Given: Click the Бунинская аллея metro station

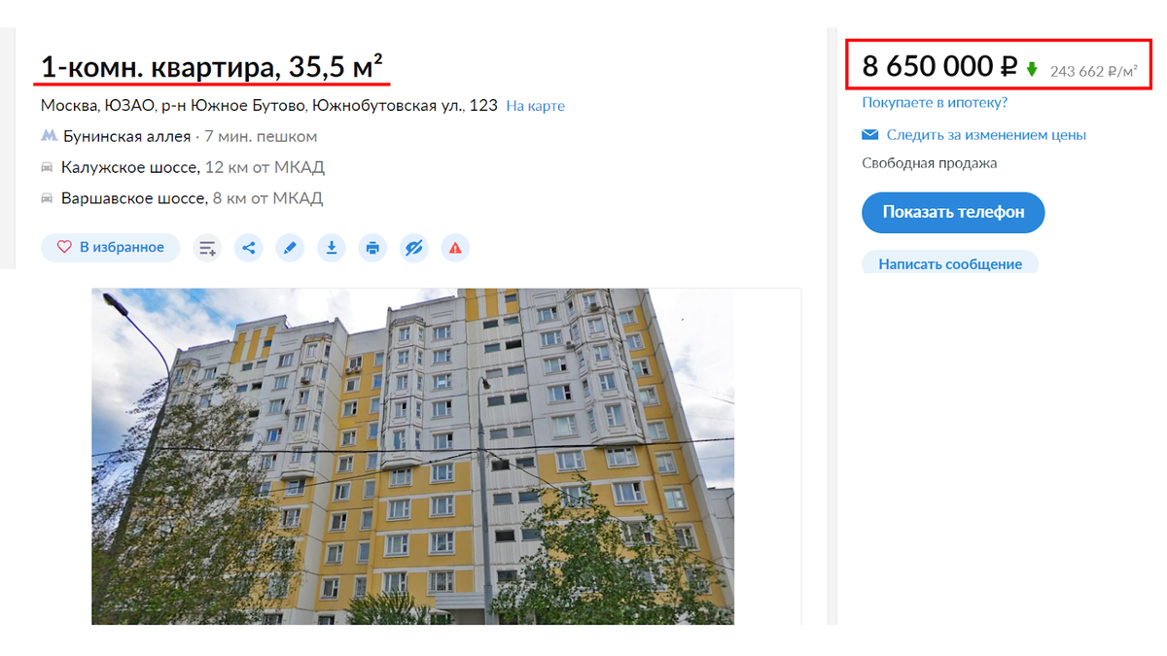Looking at the screenshot, I should 126,136.
